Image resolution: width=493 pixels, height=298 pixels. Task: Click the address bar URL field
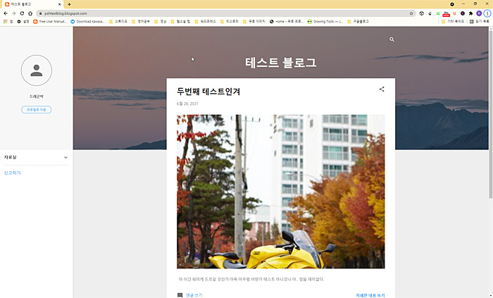point(226,13)
